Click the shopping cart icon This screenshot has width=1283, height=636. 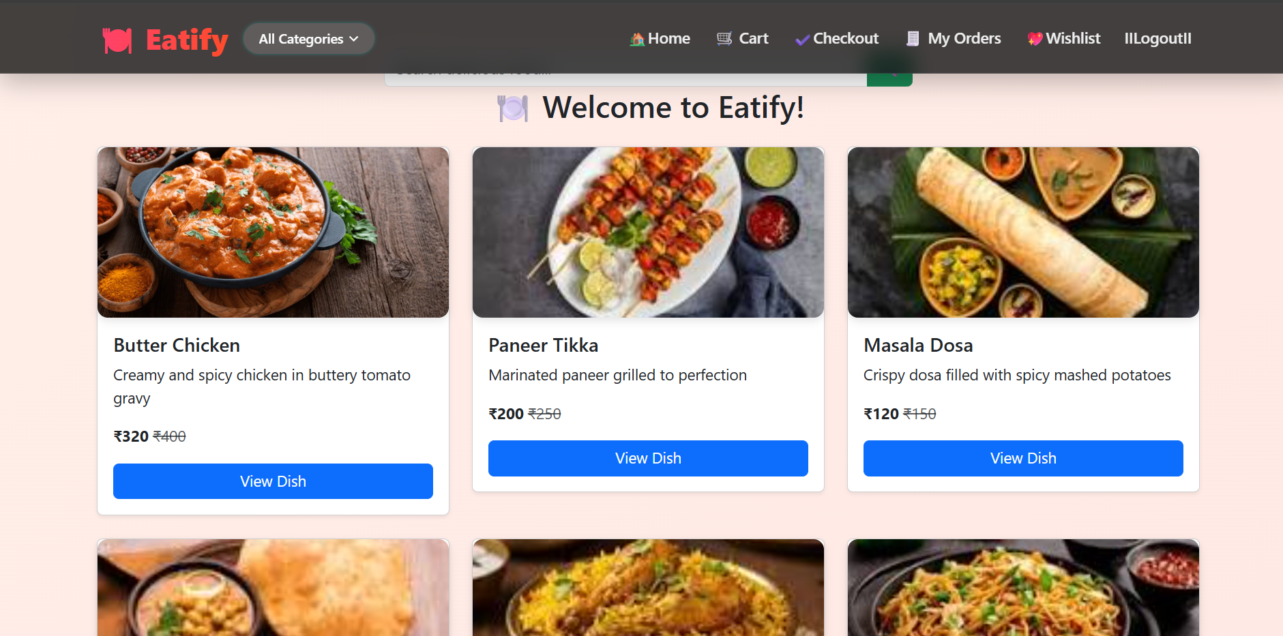point(724,39)
